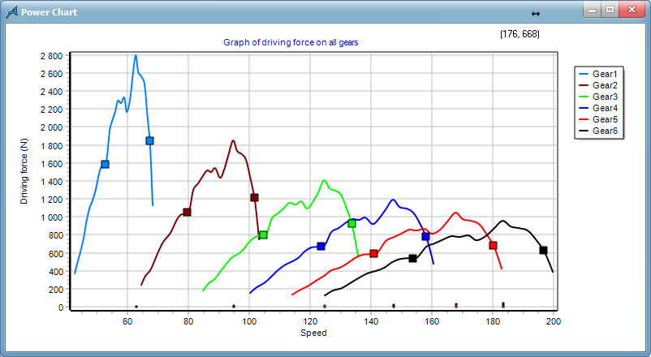The width and height of the screenshot is (651, 357).
Task: Close the Power Chart window
Action: coord(632,10)
